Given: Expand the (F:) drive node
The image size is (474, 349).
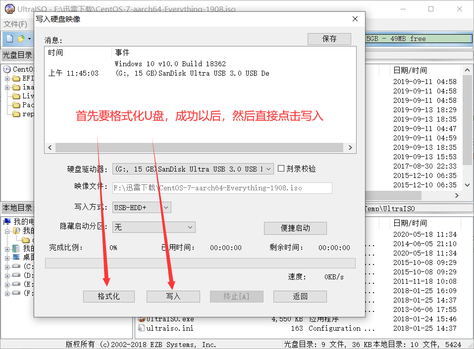Looking at the screenshot, I should tap(7, 293).
